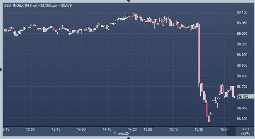Click the USD_INDEX 1M chart title

click(x=16, y=5)
